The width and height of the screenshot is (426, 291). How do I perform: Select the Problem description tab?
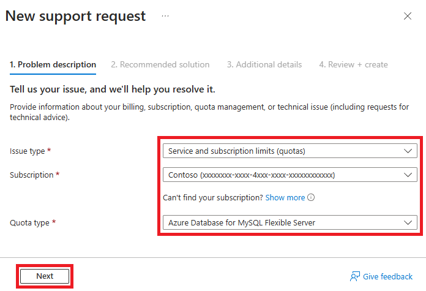pyautogui.click(x=53, y=65)
